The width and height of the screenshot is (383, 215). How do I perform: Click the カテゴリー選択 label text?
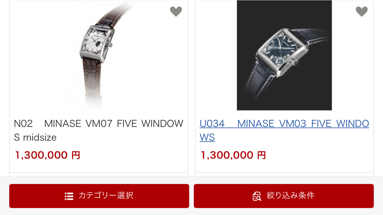(106, 196)
